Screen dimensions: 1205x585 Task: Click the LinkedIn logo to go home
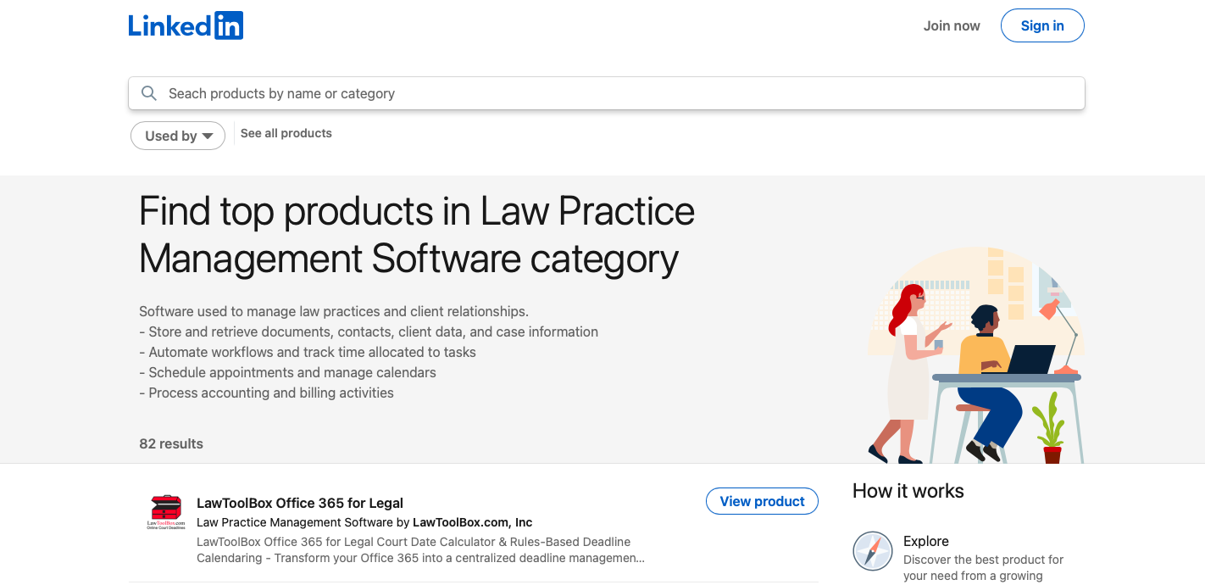186,25
